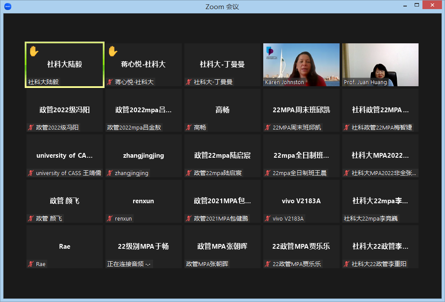Image resolution: width=445 pixels, height=302 pixels.
Task: Click muted mic icon beside zhangjingjing label
Action: (x=110, y=173)
